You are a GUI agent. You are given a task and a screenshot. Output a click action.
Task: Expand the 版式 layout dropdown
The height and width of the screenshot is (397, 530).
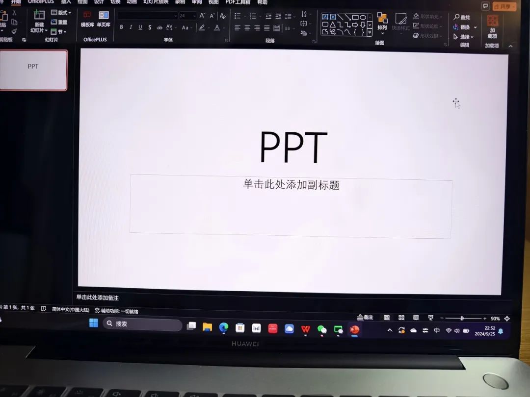coord(61,12)
